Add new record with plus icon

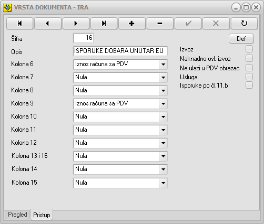point(132,23)
